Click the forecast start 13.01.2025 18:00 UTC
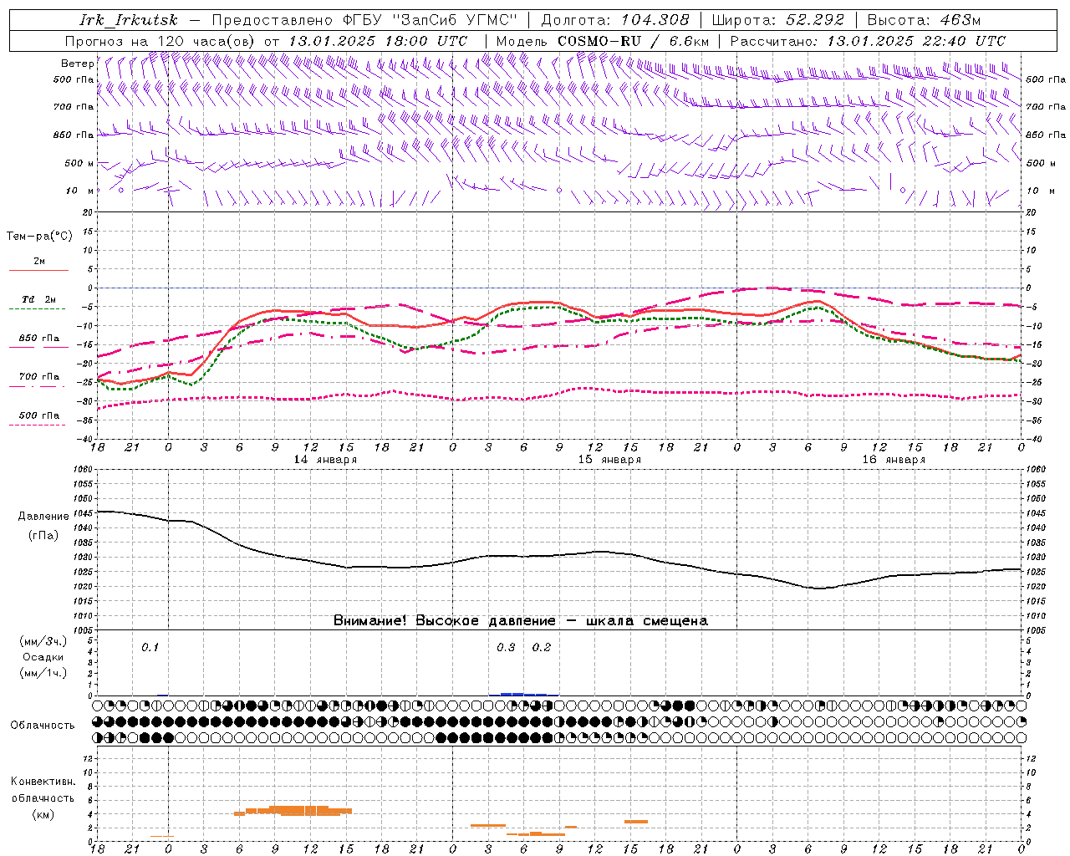This screenshot has height=856, width=1070. [378, 41]
